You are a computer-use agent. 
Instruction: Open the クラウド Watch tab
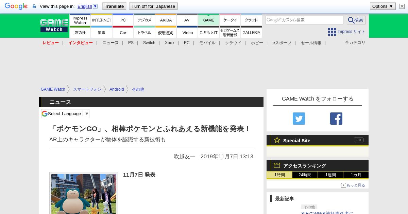pos(252,20)
